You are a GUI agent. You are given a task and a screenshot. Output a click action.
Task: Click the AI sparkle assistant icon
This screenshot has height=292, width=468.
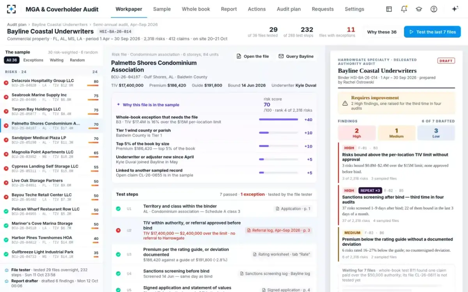455,9
